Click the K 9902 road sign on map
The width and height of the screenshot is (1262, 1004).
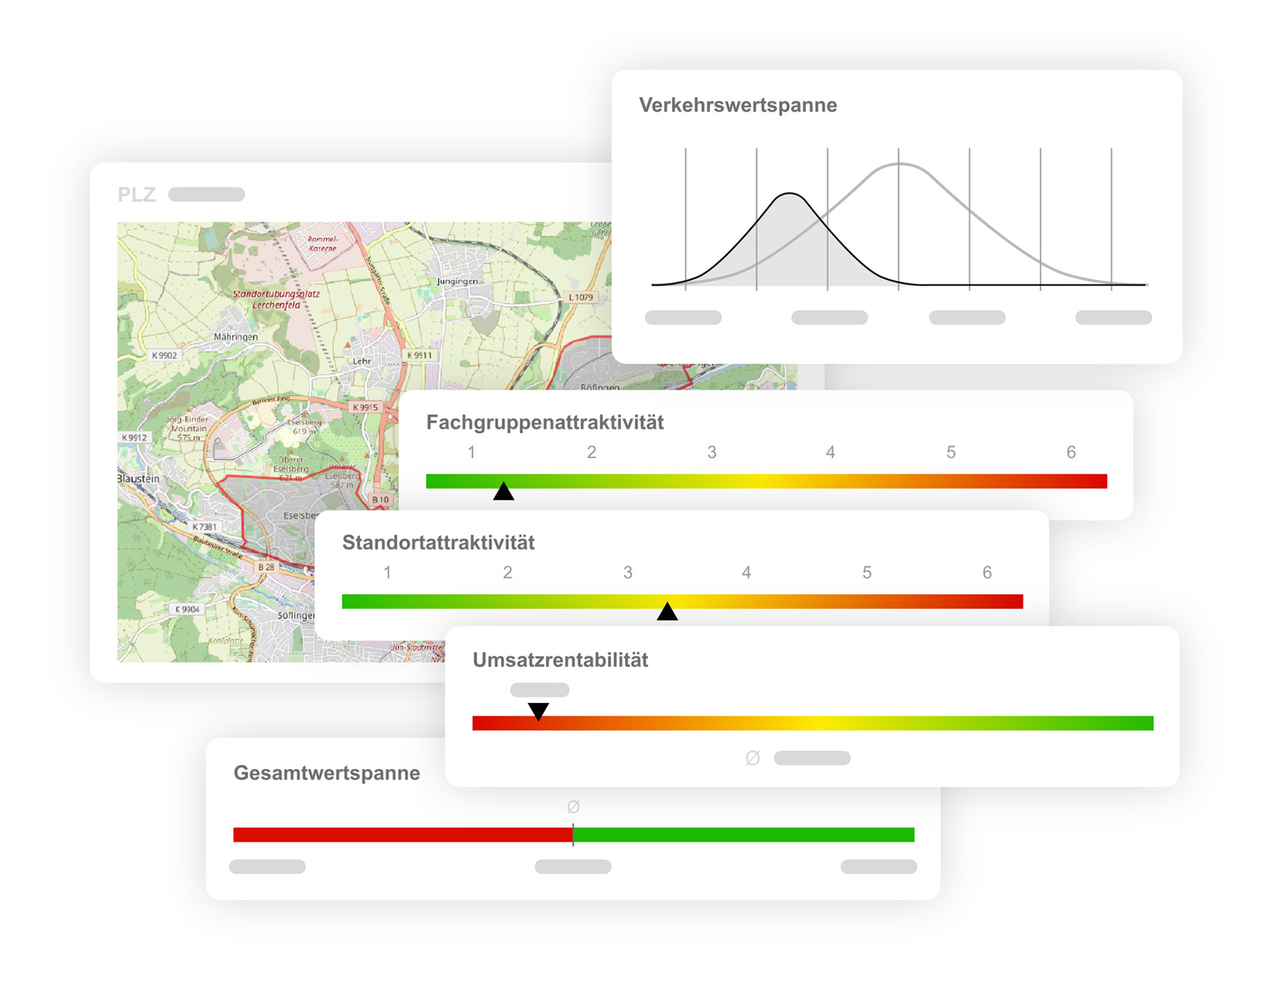(164, 355)
